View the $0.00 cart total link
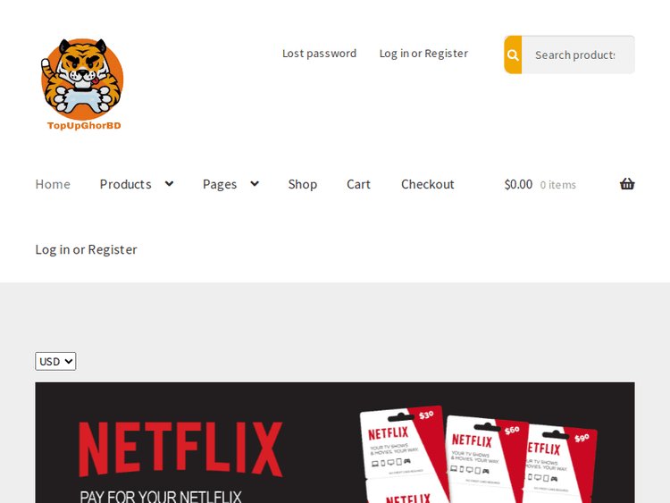The image size is (670, 503). 518,184
